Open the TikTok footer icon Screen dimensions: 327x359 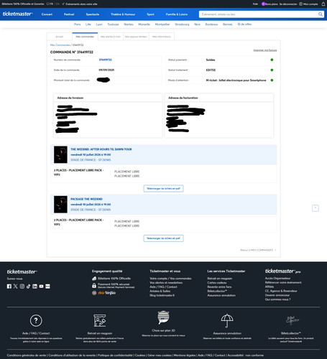coord(29,286)
